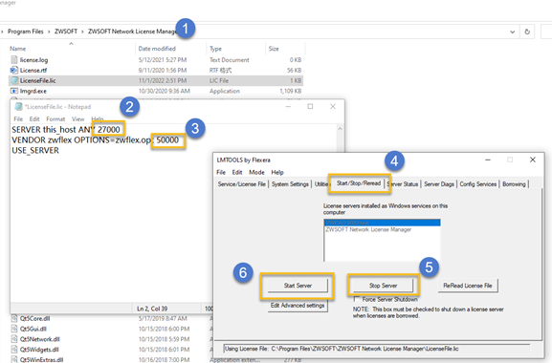The image size is (552, 363).
Task: Click the Notepad title bar icon
Action: 18,106
